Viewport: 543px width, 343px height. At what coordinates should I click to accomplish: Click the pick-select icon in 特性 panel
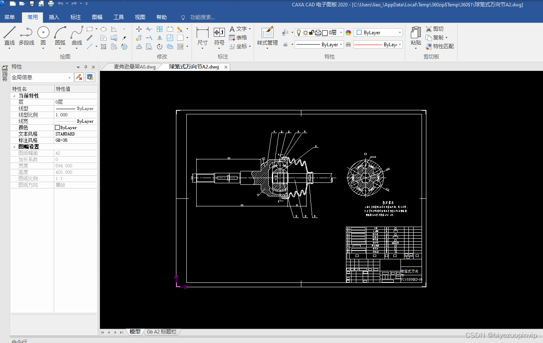[90, 77]
